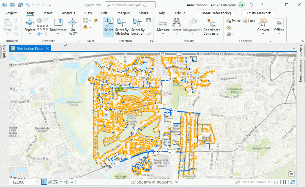Click the Add Data icon

(85, 27)
